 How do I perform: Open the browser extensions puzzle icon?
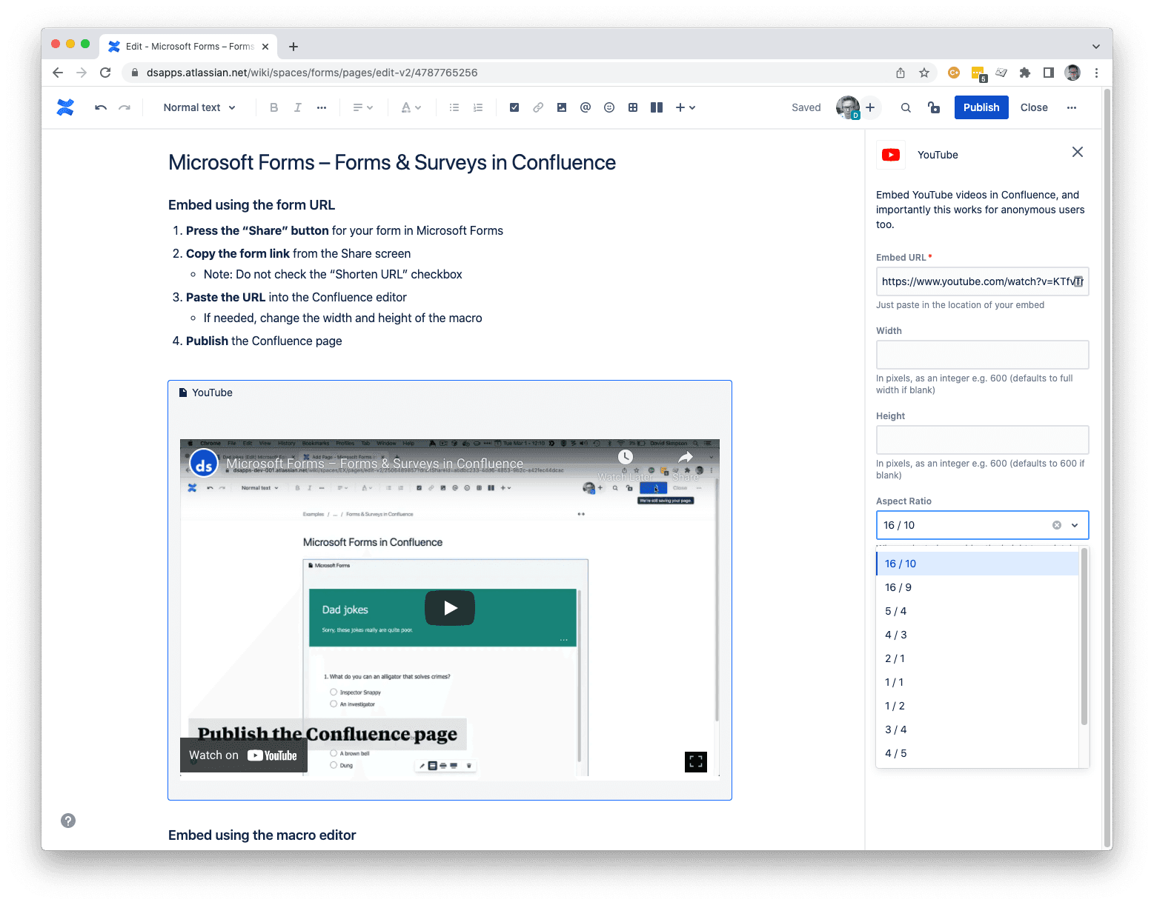click(x=1025, y=73)
